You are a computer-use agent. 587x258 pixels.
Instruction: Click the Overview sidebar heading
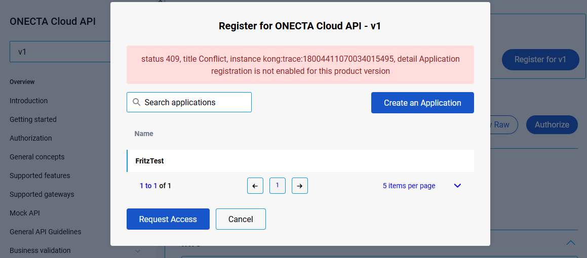tap(22, 81)
